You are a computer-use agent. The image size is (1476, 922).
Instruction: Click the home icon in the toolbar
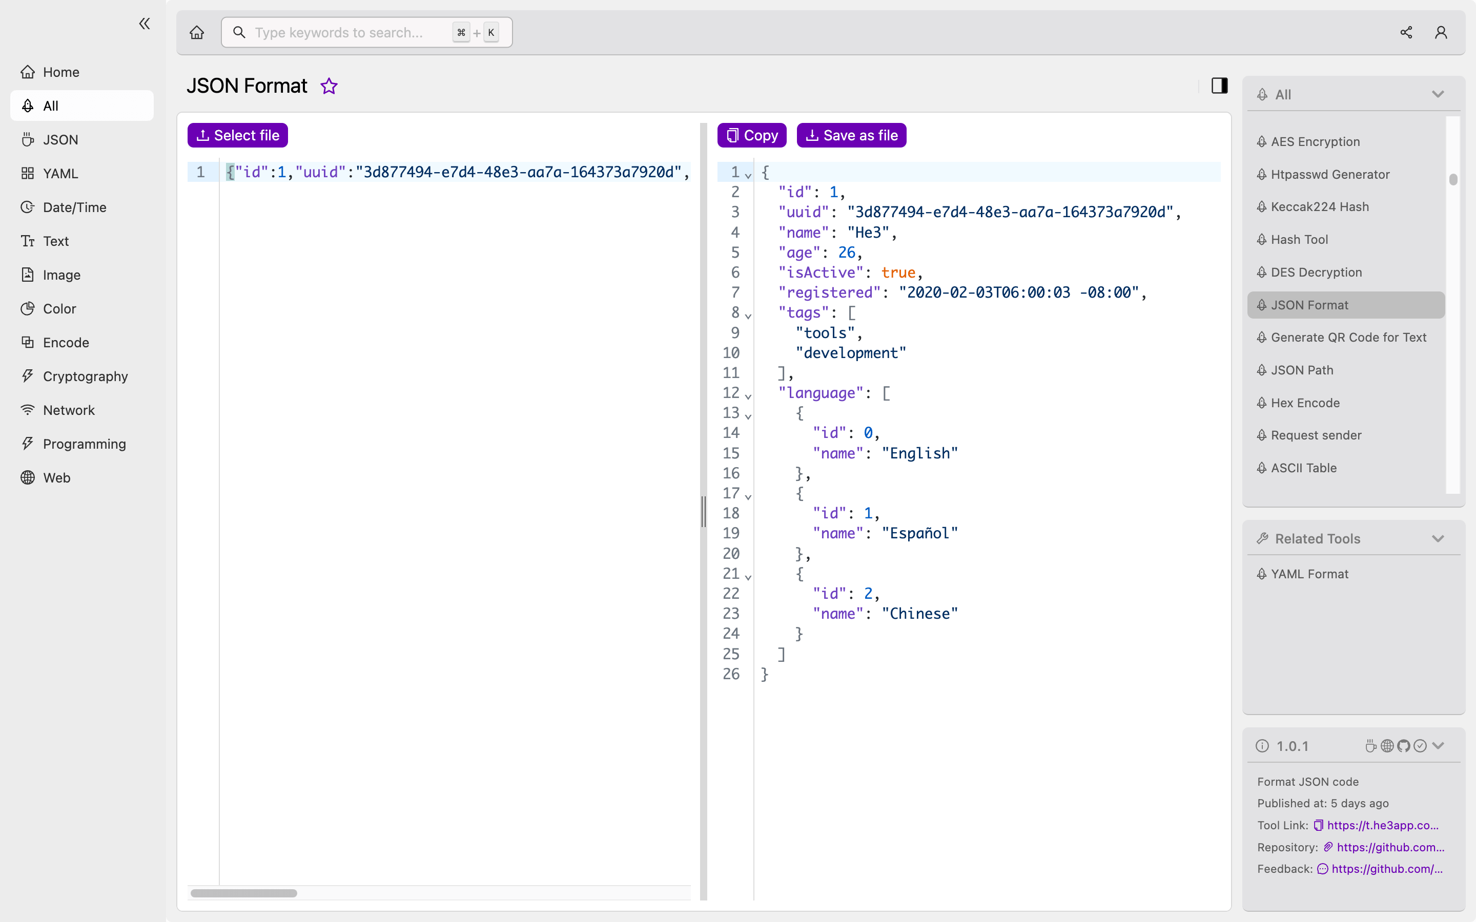197,32
